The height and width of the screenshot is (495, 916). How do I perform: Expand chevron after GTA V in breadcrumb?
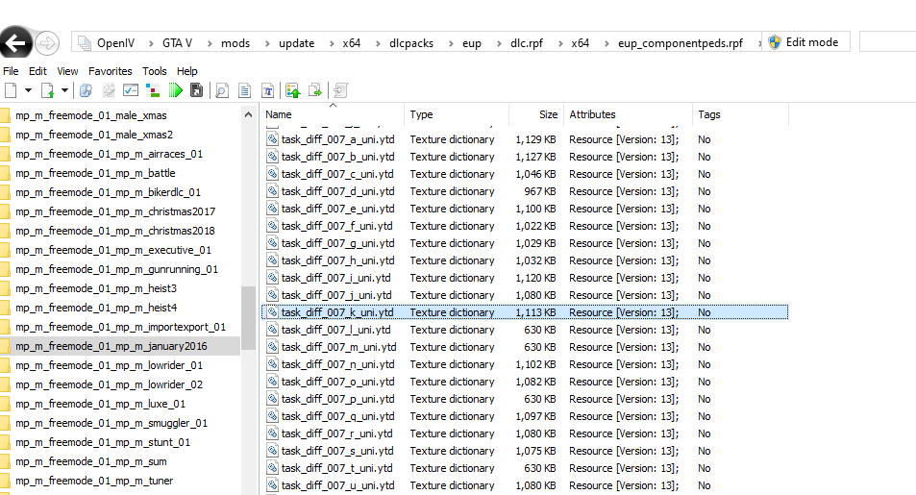pyautogui.click(x=210, y=43)
